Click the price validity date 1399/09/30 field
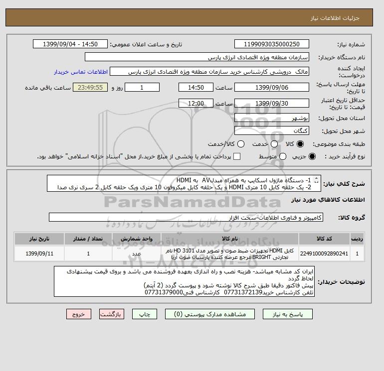The width and height of the screenshot is (384, 371). point(272,103)
